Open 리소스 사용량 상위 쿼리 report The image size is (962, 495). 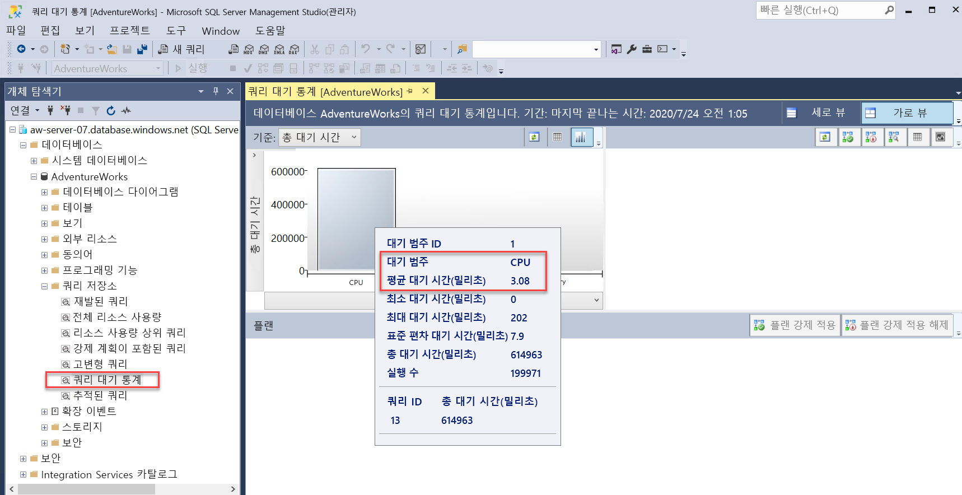point(129,333)
